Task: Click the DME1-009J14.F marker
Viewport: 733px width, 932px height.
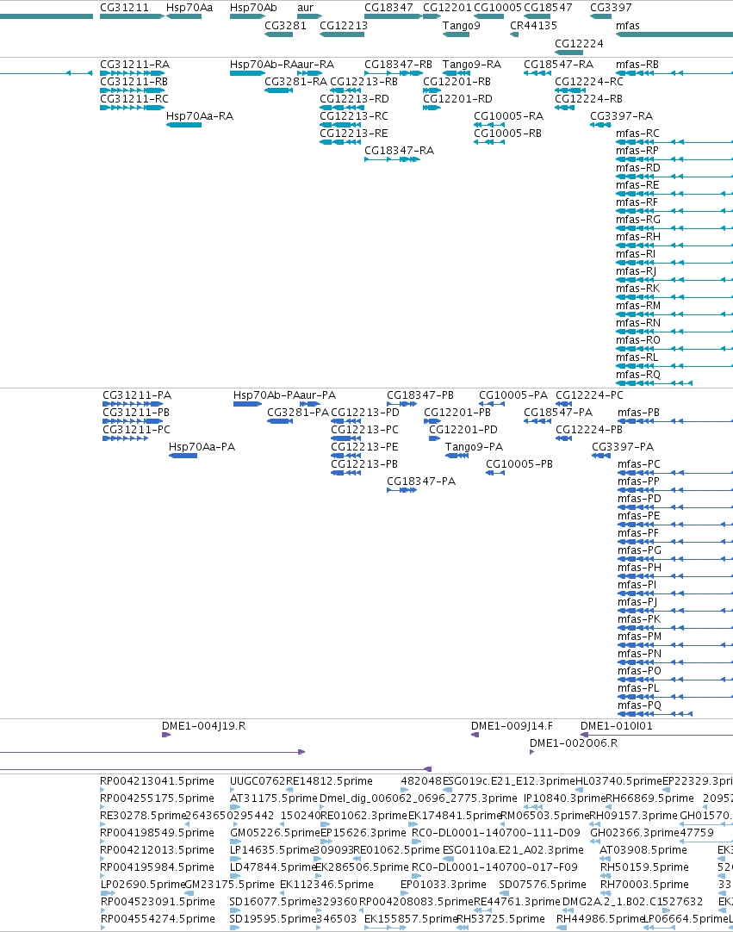Action: tap(475, 736)
